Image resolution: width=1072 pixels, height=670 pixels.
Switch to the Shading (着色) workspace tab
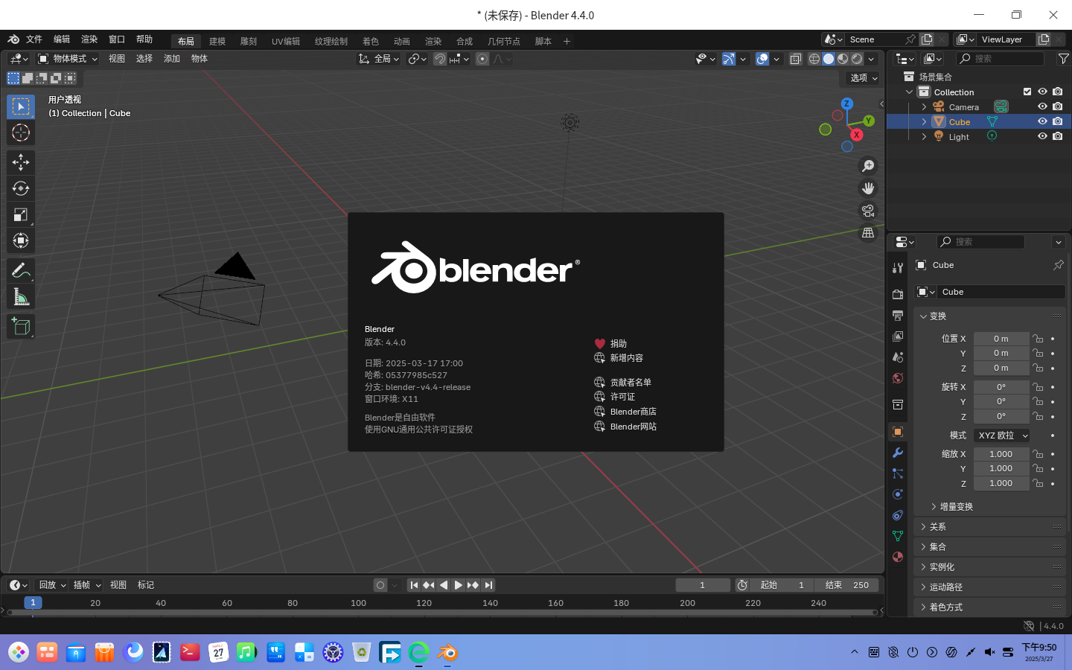(371, 41)
